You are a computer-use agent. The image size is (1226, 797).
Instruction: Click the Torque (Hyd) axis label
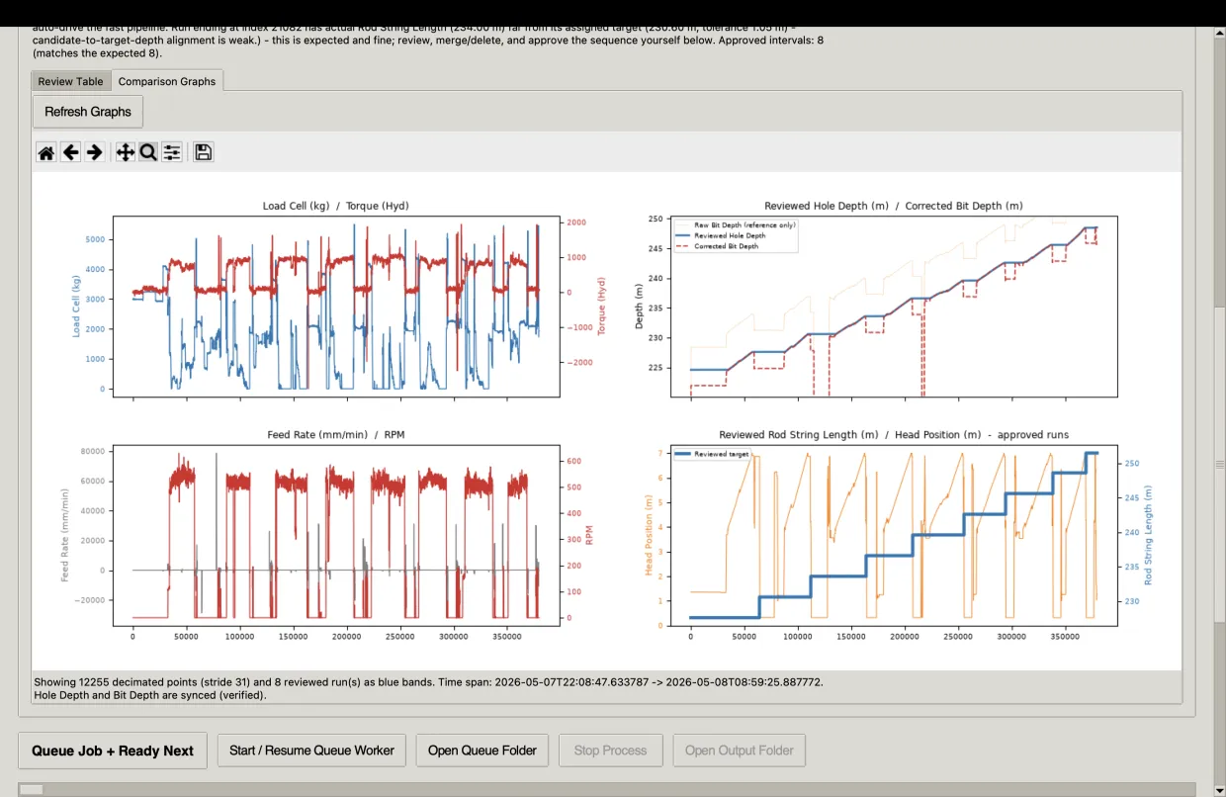tap(601, 307)
